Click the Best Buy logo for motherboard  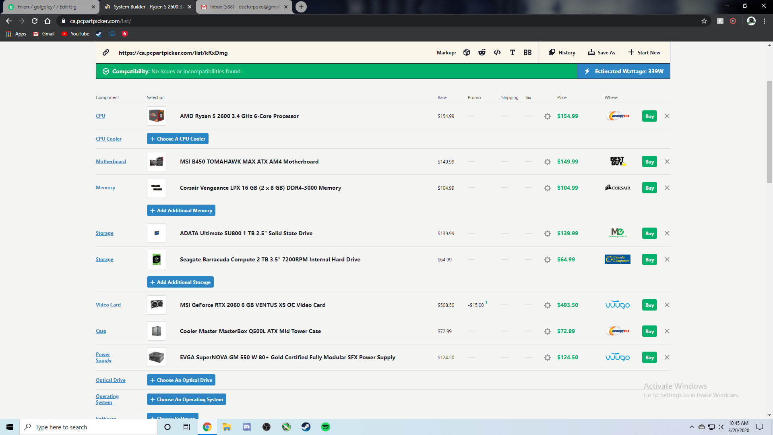(x=618, y=162)
